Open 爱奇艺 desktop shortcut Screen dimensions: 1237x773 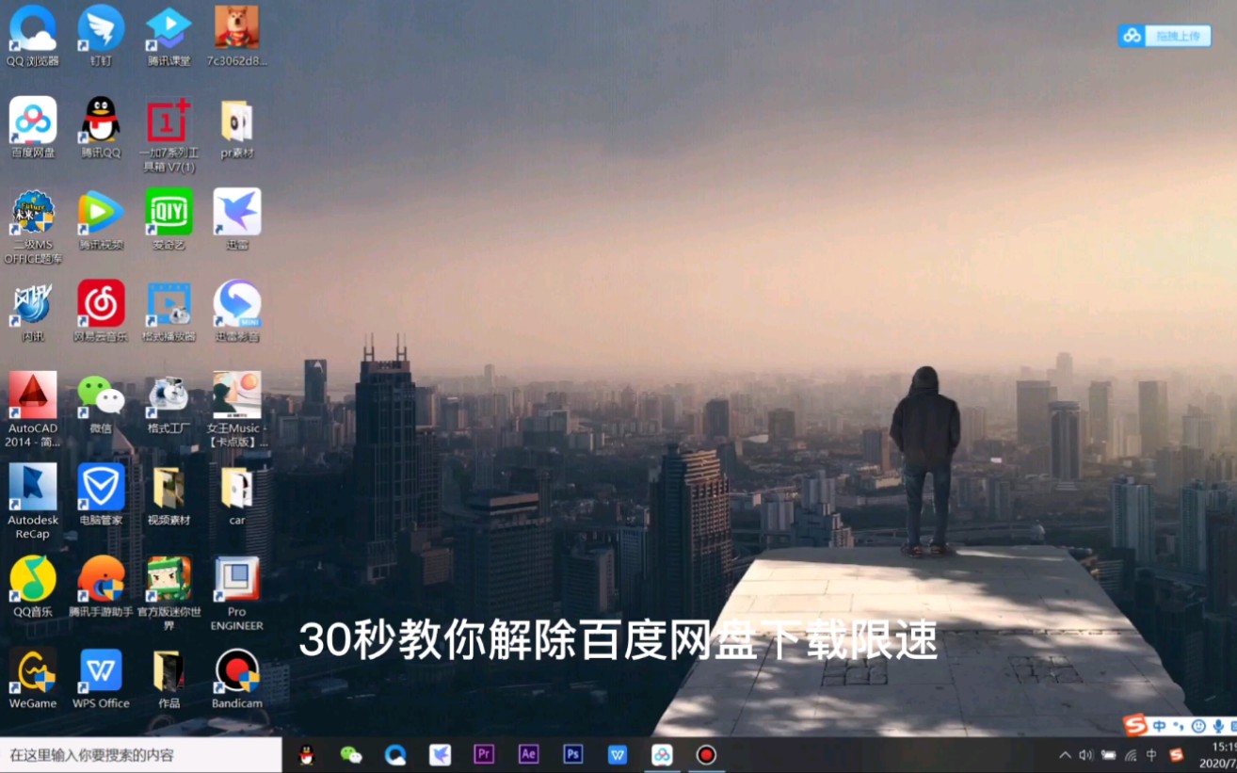[169, 219]
